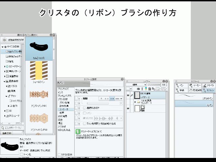
Task: Toggle the リボン checkbox
Action: [x=84, y=113]
